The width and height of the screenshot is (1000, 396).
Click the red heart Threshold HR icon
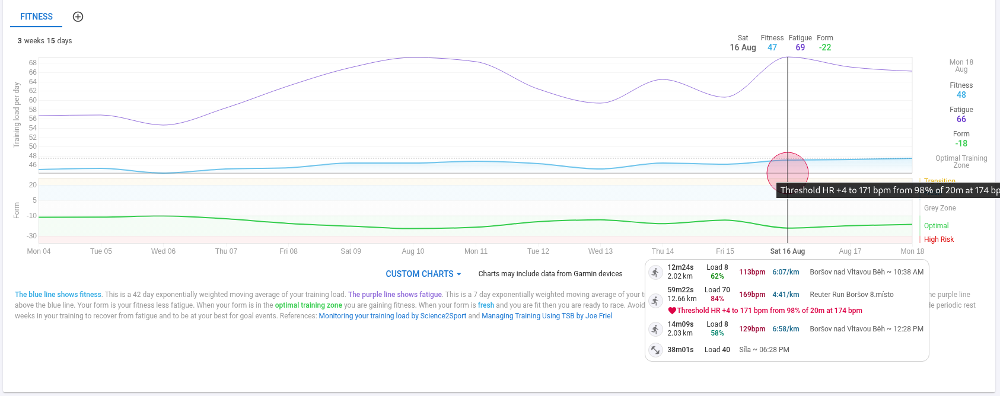(x=672, y=311)
